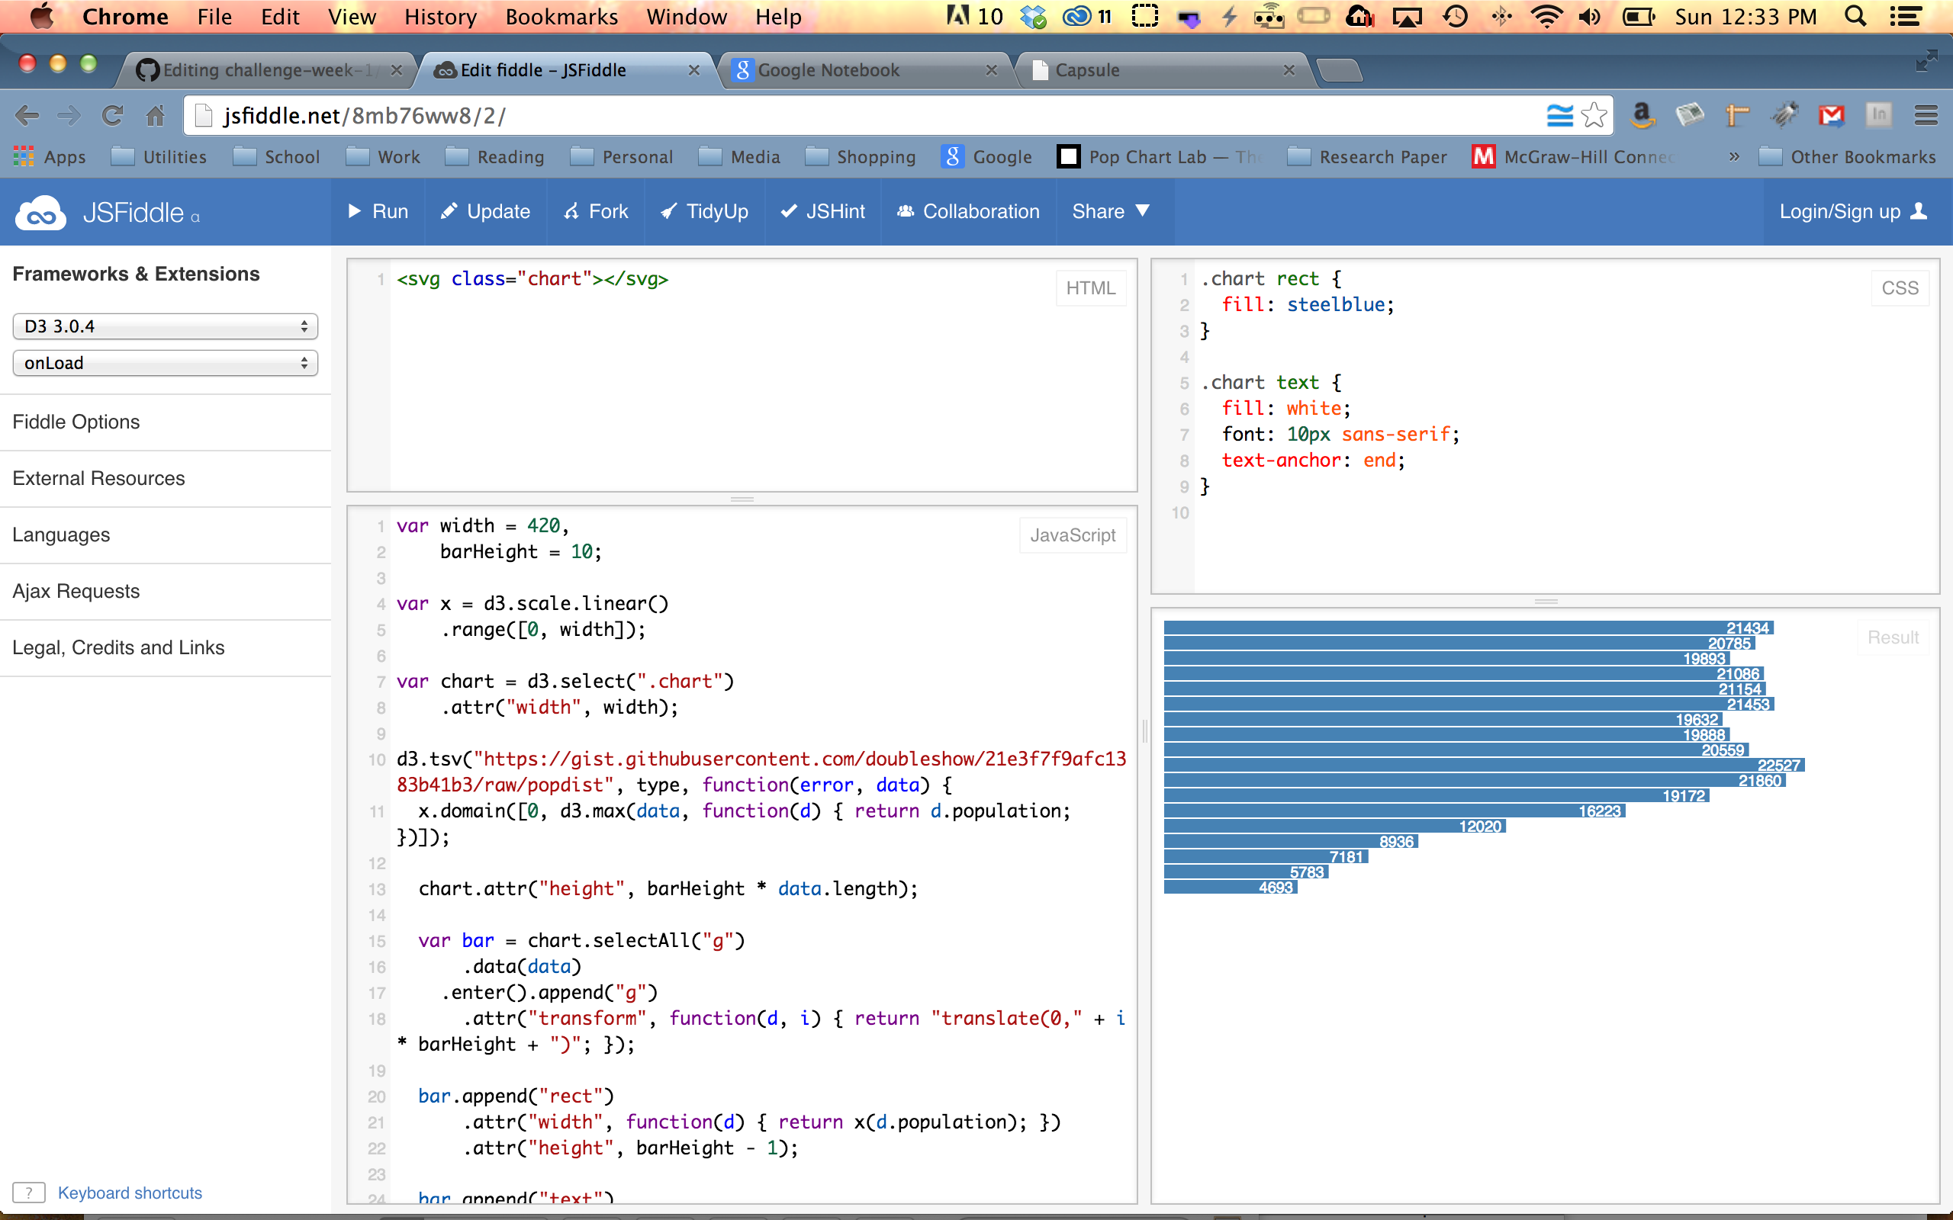Click into the HTML editor svg line
Screen dimensions: 1953x1220
coord(532,279)
